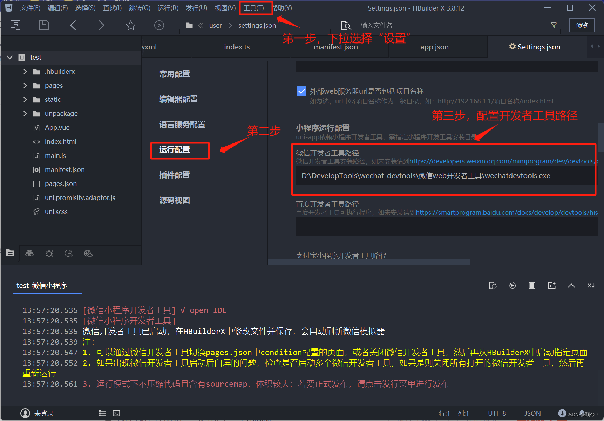The width and height of the screenshot is (604, 421).
Task: Open the 发行(U) menu
Action: (197, 8)
